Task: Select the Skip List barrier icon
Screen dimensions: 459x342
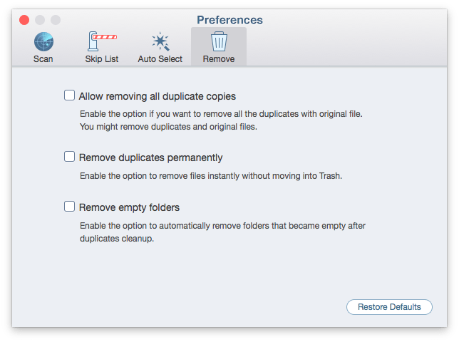Action: pyautogui.click(x=102, y=41)
